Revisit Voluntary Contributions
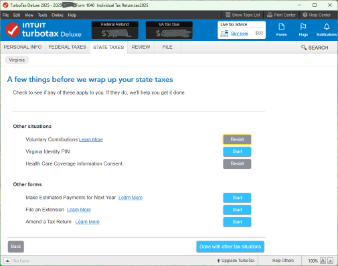The image size is (338, 266). coord(237,139)
